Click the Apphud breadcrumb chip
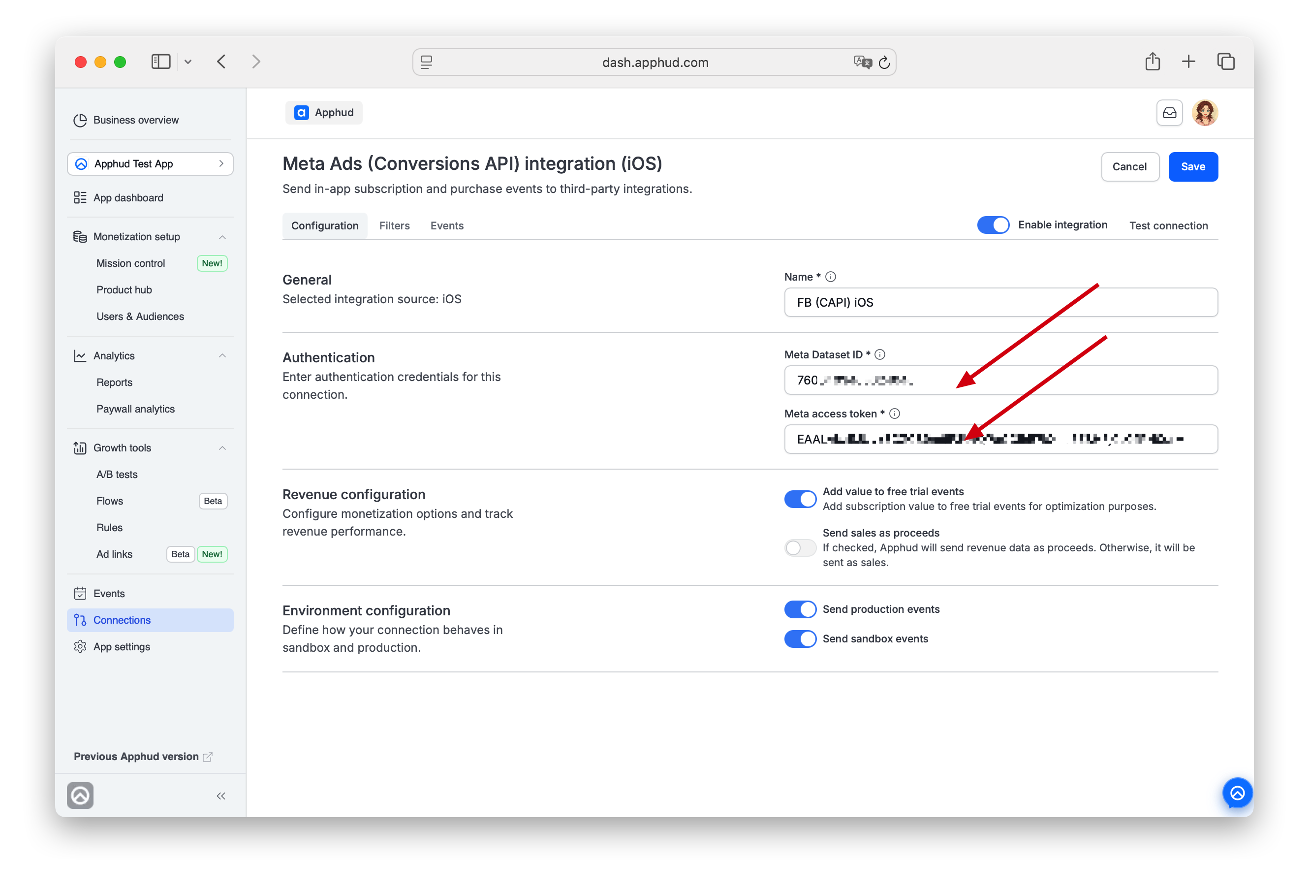 tap(324, 113)
